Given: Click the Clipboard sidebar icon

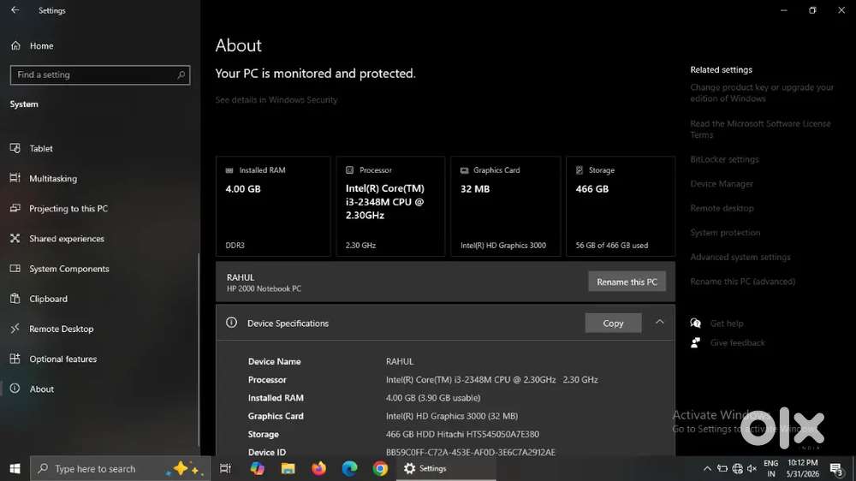Looking at the screenshot, I should (x=15, y=298).
